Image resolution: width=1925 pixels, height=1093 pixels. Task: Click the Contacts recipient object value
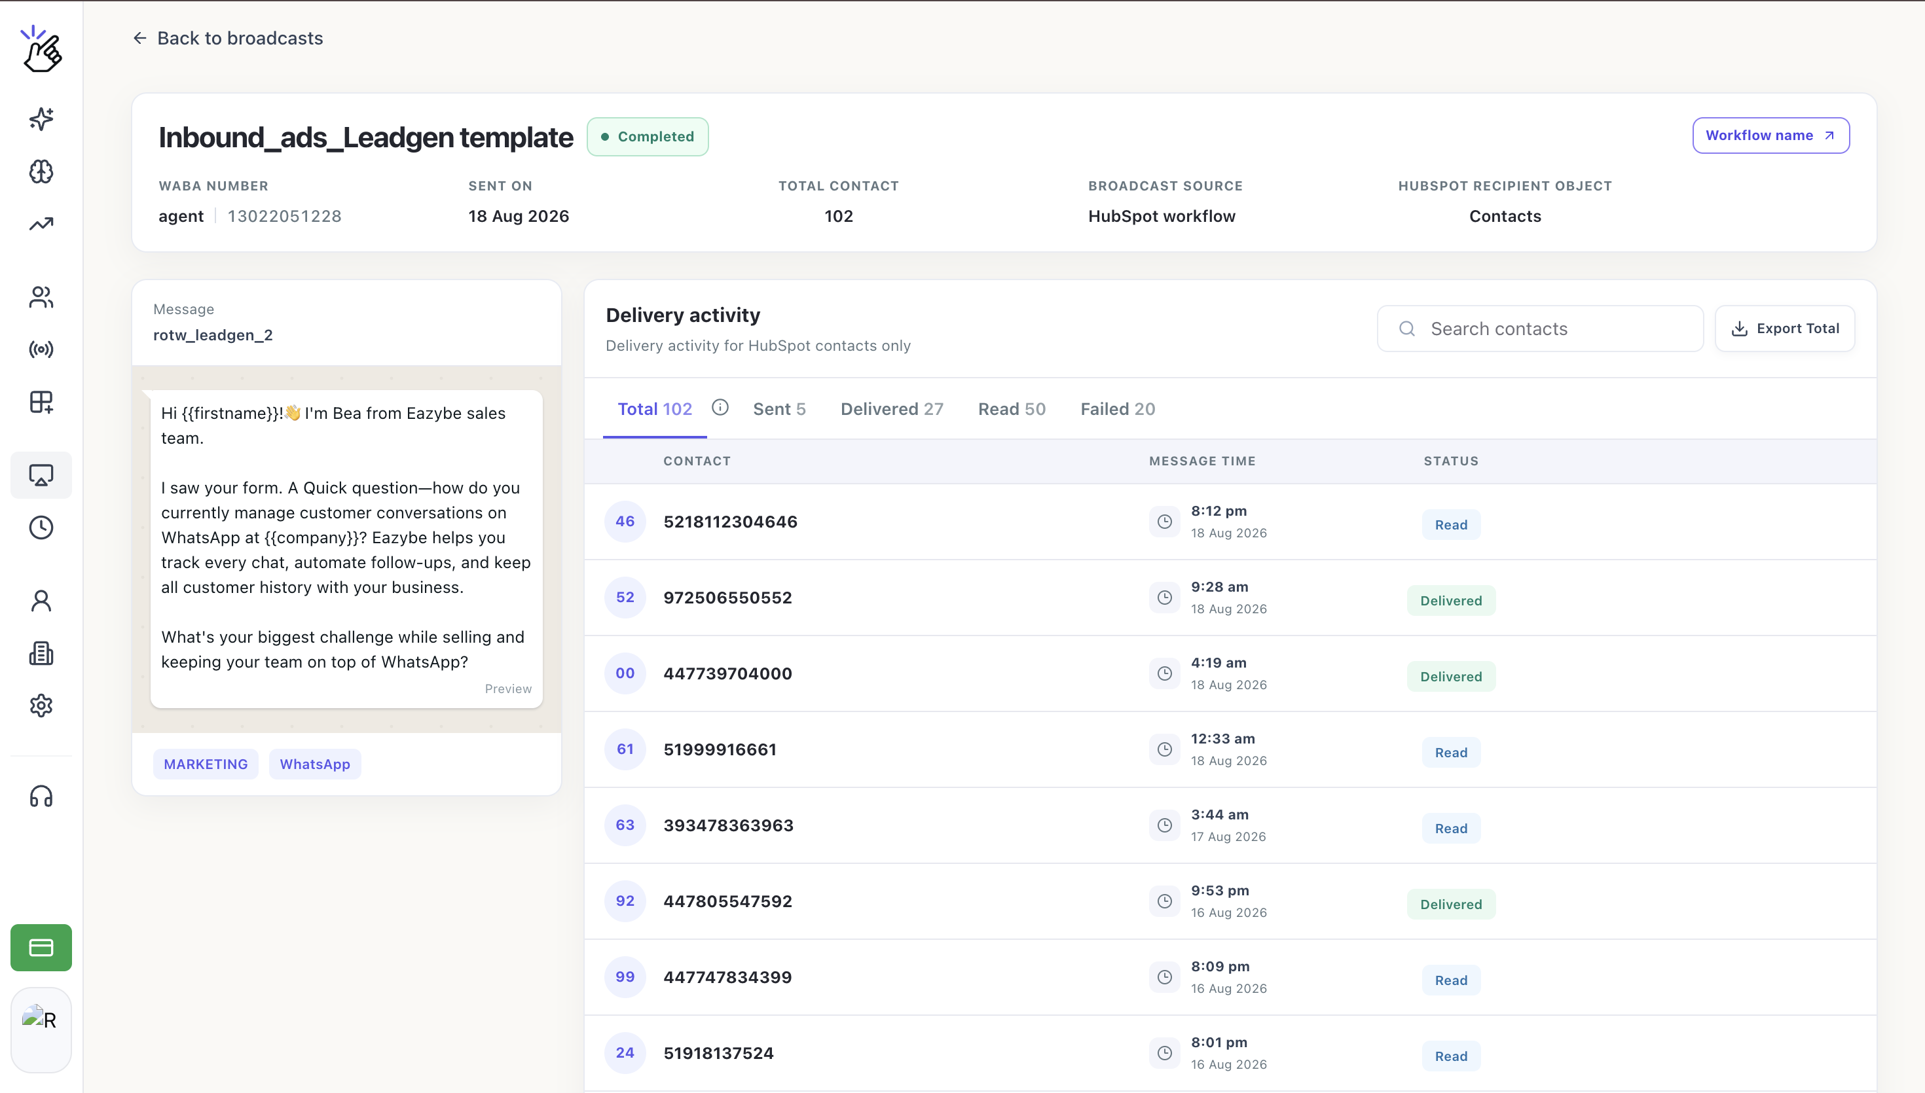coord(1505,216)
